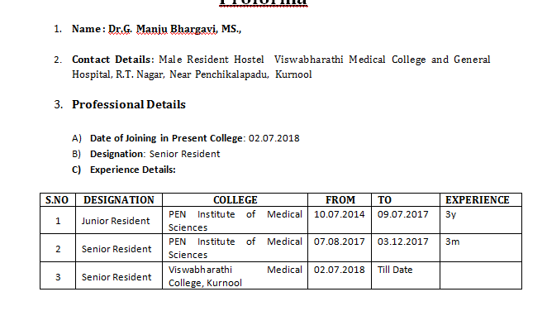Click joining date 02.07.2018 text
The height and width of the screenshot is (311, 547).
(x=273, y=138)
